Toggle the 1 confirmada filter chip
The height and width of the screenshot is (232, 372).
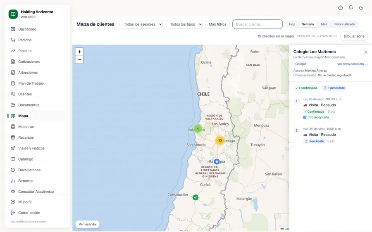click(306, 88)
